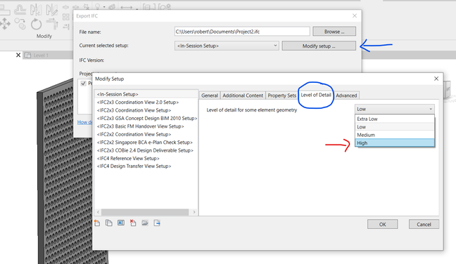456x264 pixels.
Task: Click the rename setup icon
Action: point(121,223)
